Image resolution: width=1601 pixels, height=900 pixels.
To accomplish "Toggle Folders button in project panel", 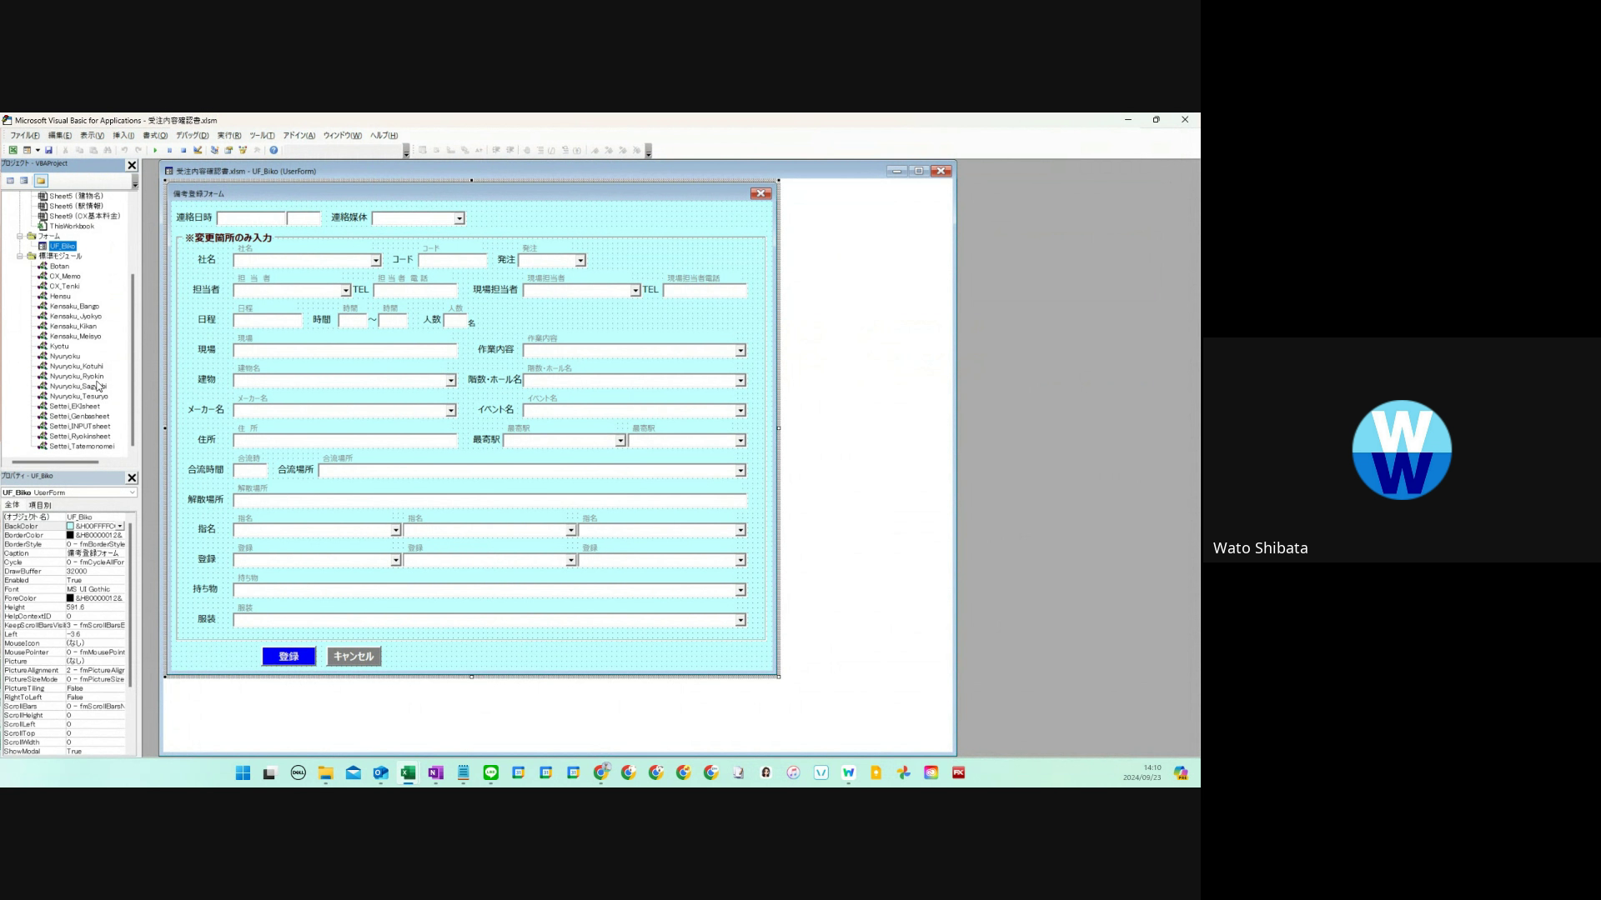I will [41, 181].
